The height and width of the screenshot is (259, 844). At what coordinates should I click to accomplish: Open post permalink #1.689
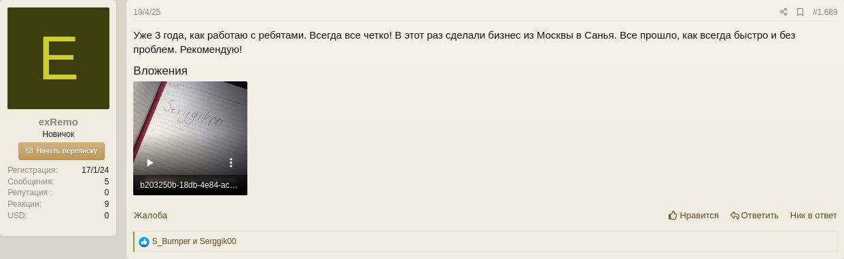[825, 12]
